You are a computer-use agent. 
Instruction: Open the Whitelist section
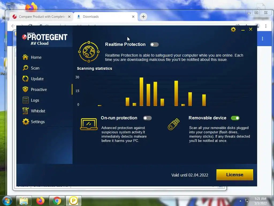click(38, 111)
